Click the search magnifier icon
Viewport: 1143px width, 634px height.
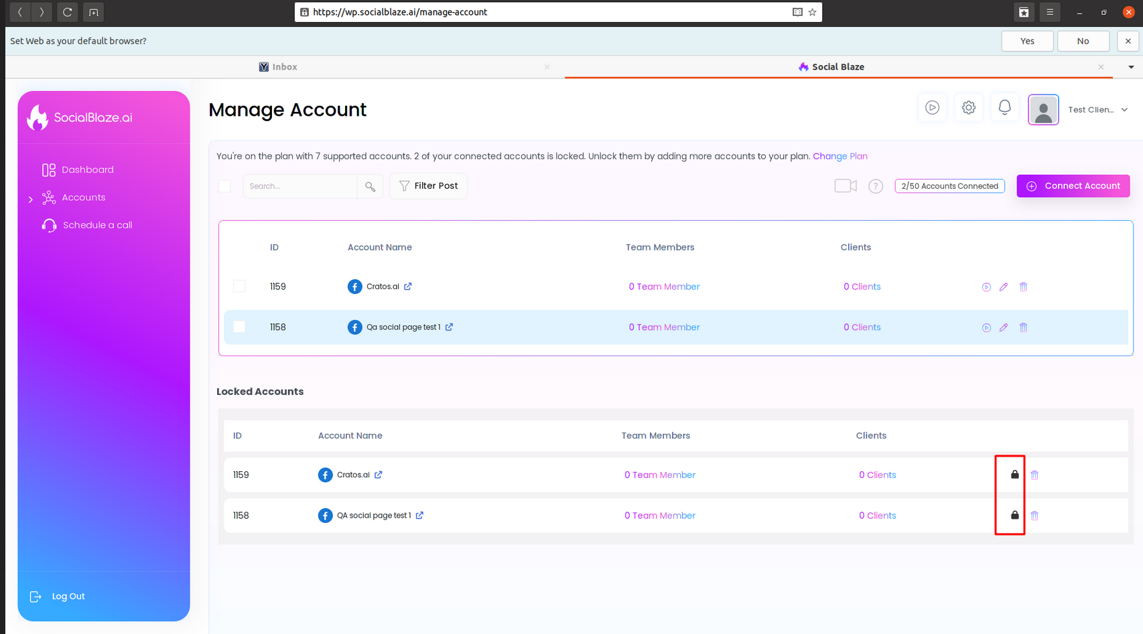click(x=371, y=186)
